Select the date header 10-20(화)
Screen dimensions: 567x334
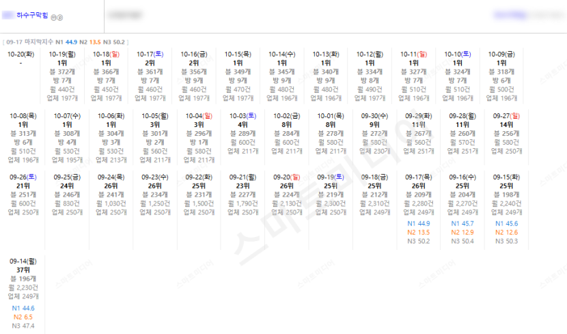tap(21, 54)
